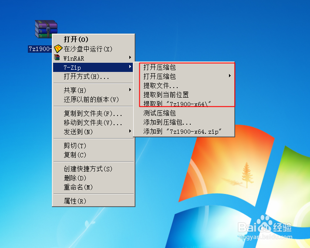This screenshot has height=248, width=310.
Task: Click first 打开压缩包 without arrow
Action: pos(184,67)
